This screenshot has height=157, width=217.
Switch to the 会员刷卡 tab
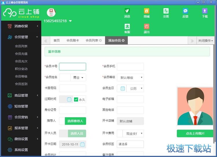(73, 41)
